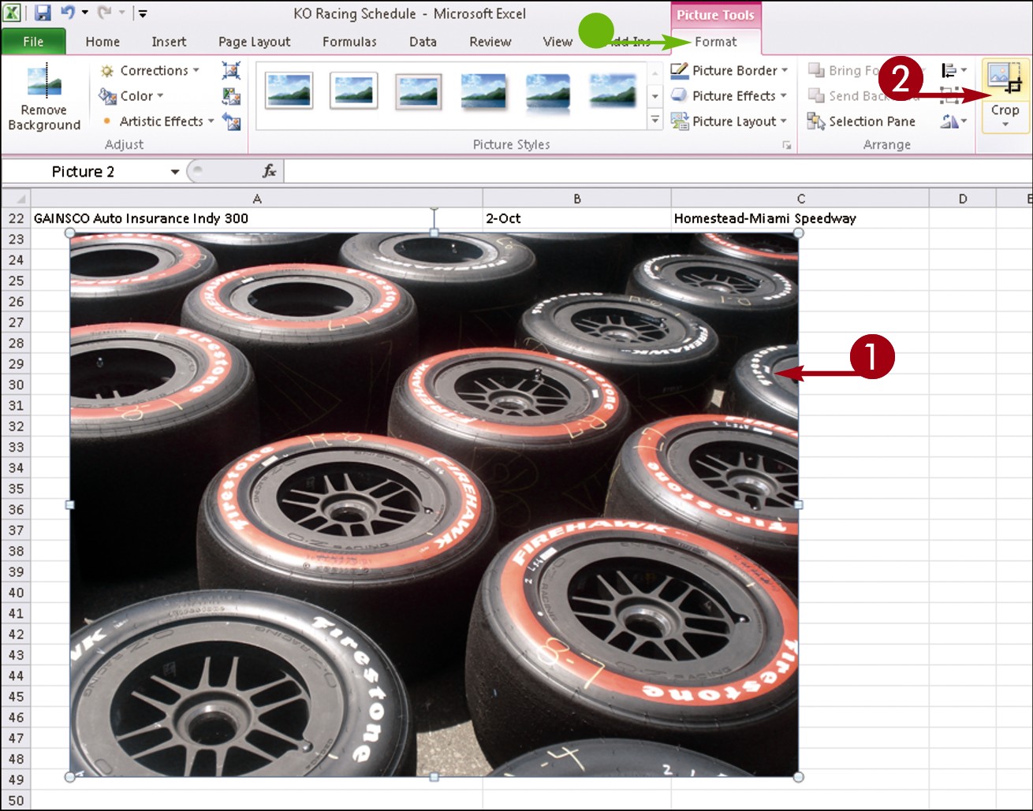Click the Undo arrow icon
Screen dimensions: 1033x811
point(67,13)
